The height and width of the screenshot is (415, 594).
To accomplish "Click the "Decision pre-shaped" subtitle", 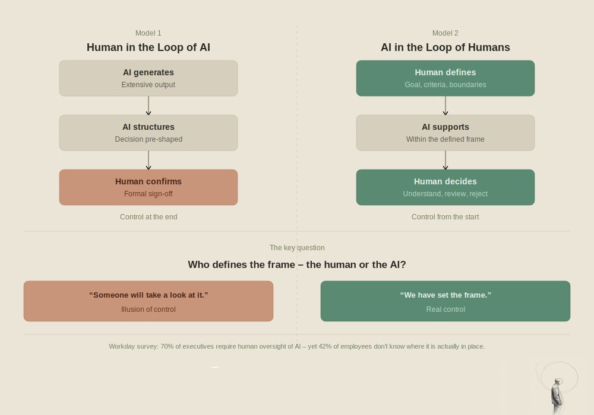I will (x=148, y=139).
